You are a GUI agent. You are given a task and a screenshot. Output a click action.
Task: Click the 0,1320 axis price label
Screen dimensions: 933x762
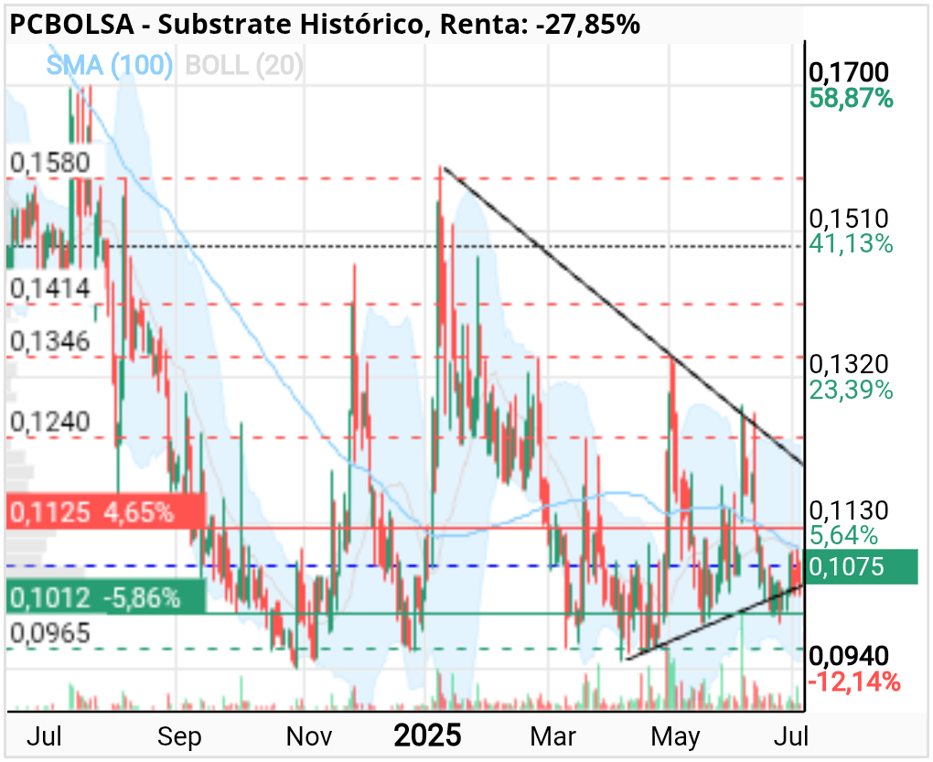point(849,364)
